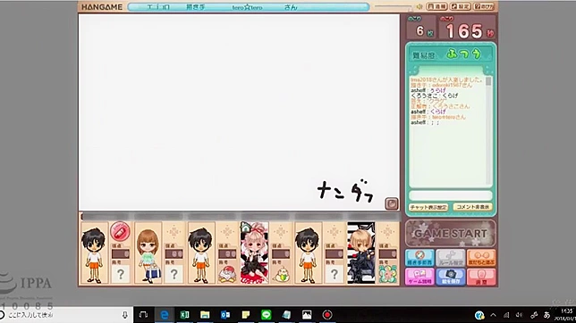Open LINE app from the taskbar

click(x=266, y=315)
